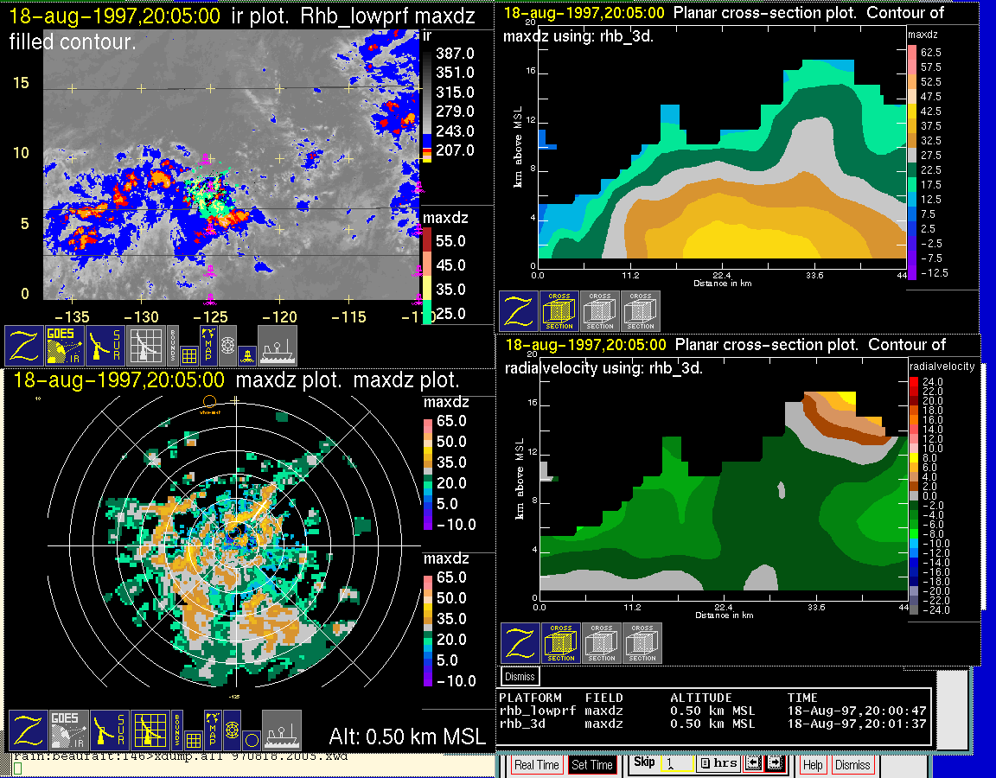Step time backward with the left arrow

(x=753, y=764)
